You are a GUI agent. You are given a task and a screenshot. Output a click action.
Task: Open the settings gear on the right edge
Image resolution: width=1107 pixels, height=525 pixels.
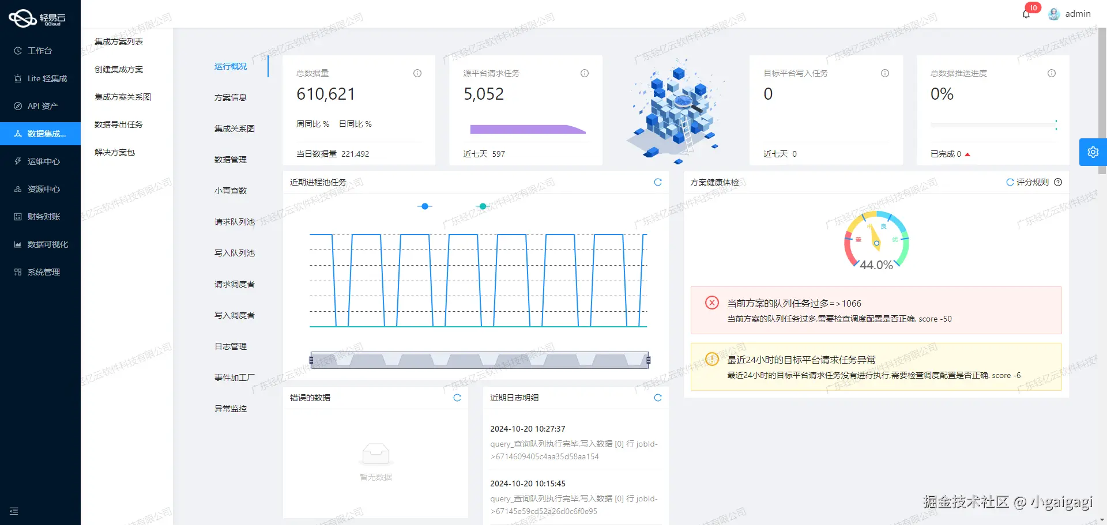(x=1093, y=152)
